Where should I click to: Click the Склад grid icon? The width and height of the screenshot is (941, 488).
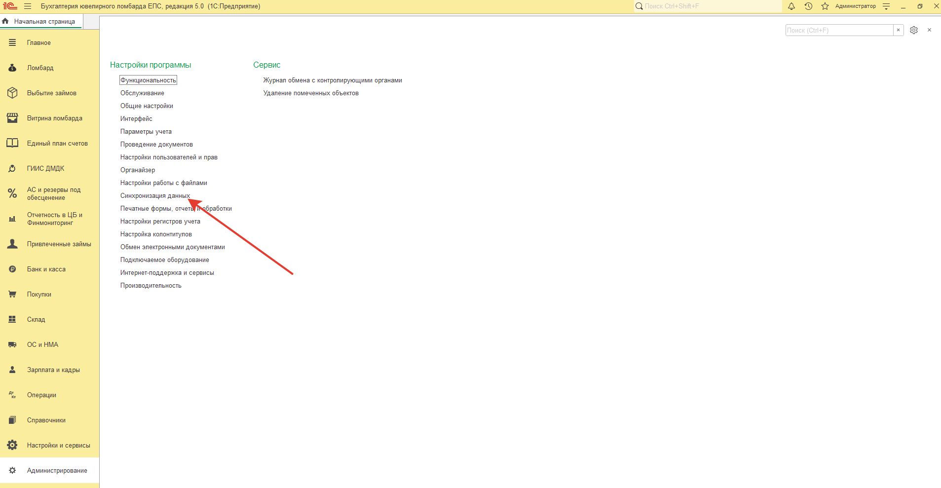(12, 320)
